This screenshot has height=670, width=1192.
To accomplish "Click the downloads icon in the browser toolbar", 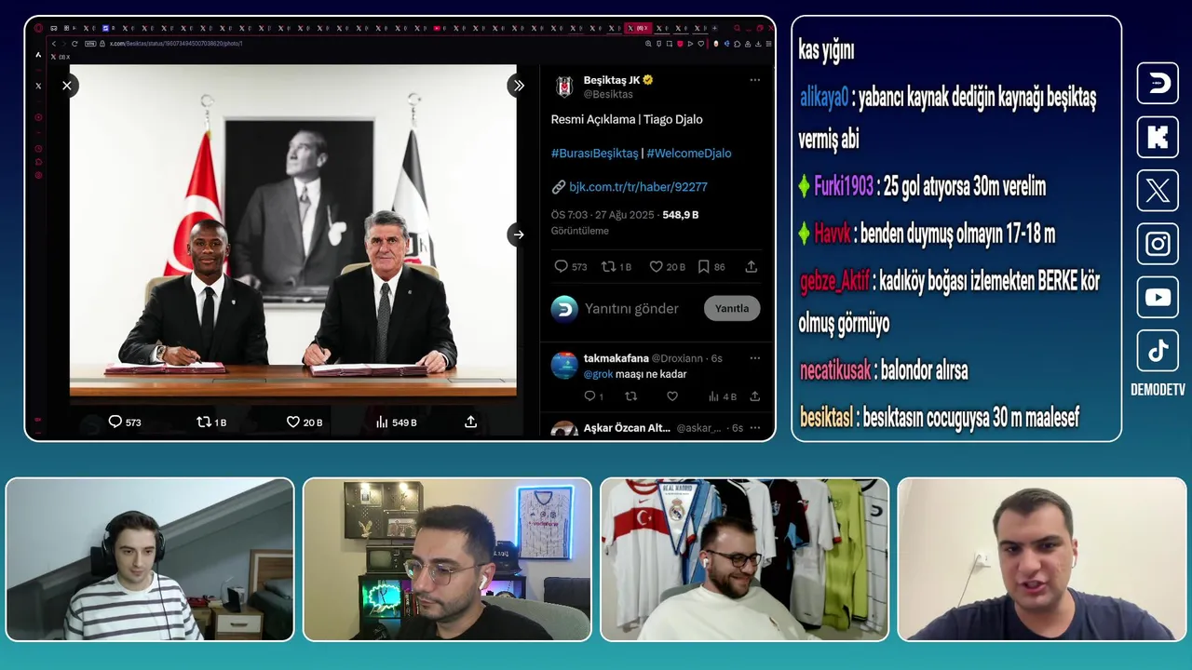I will (758, 44).
